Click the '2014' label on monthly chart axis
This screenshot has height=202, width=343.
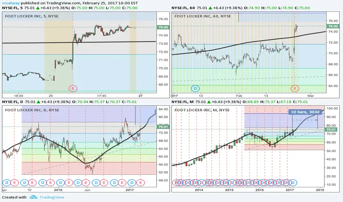pos(199,190)
